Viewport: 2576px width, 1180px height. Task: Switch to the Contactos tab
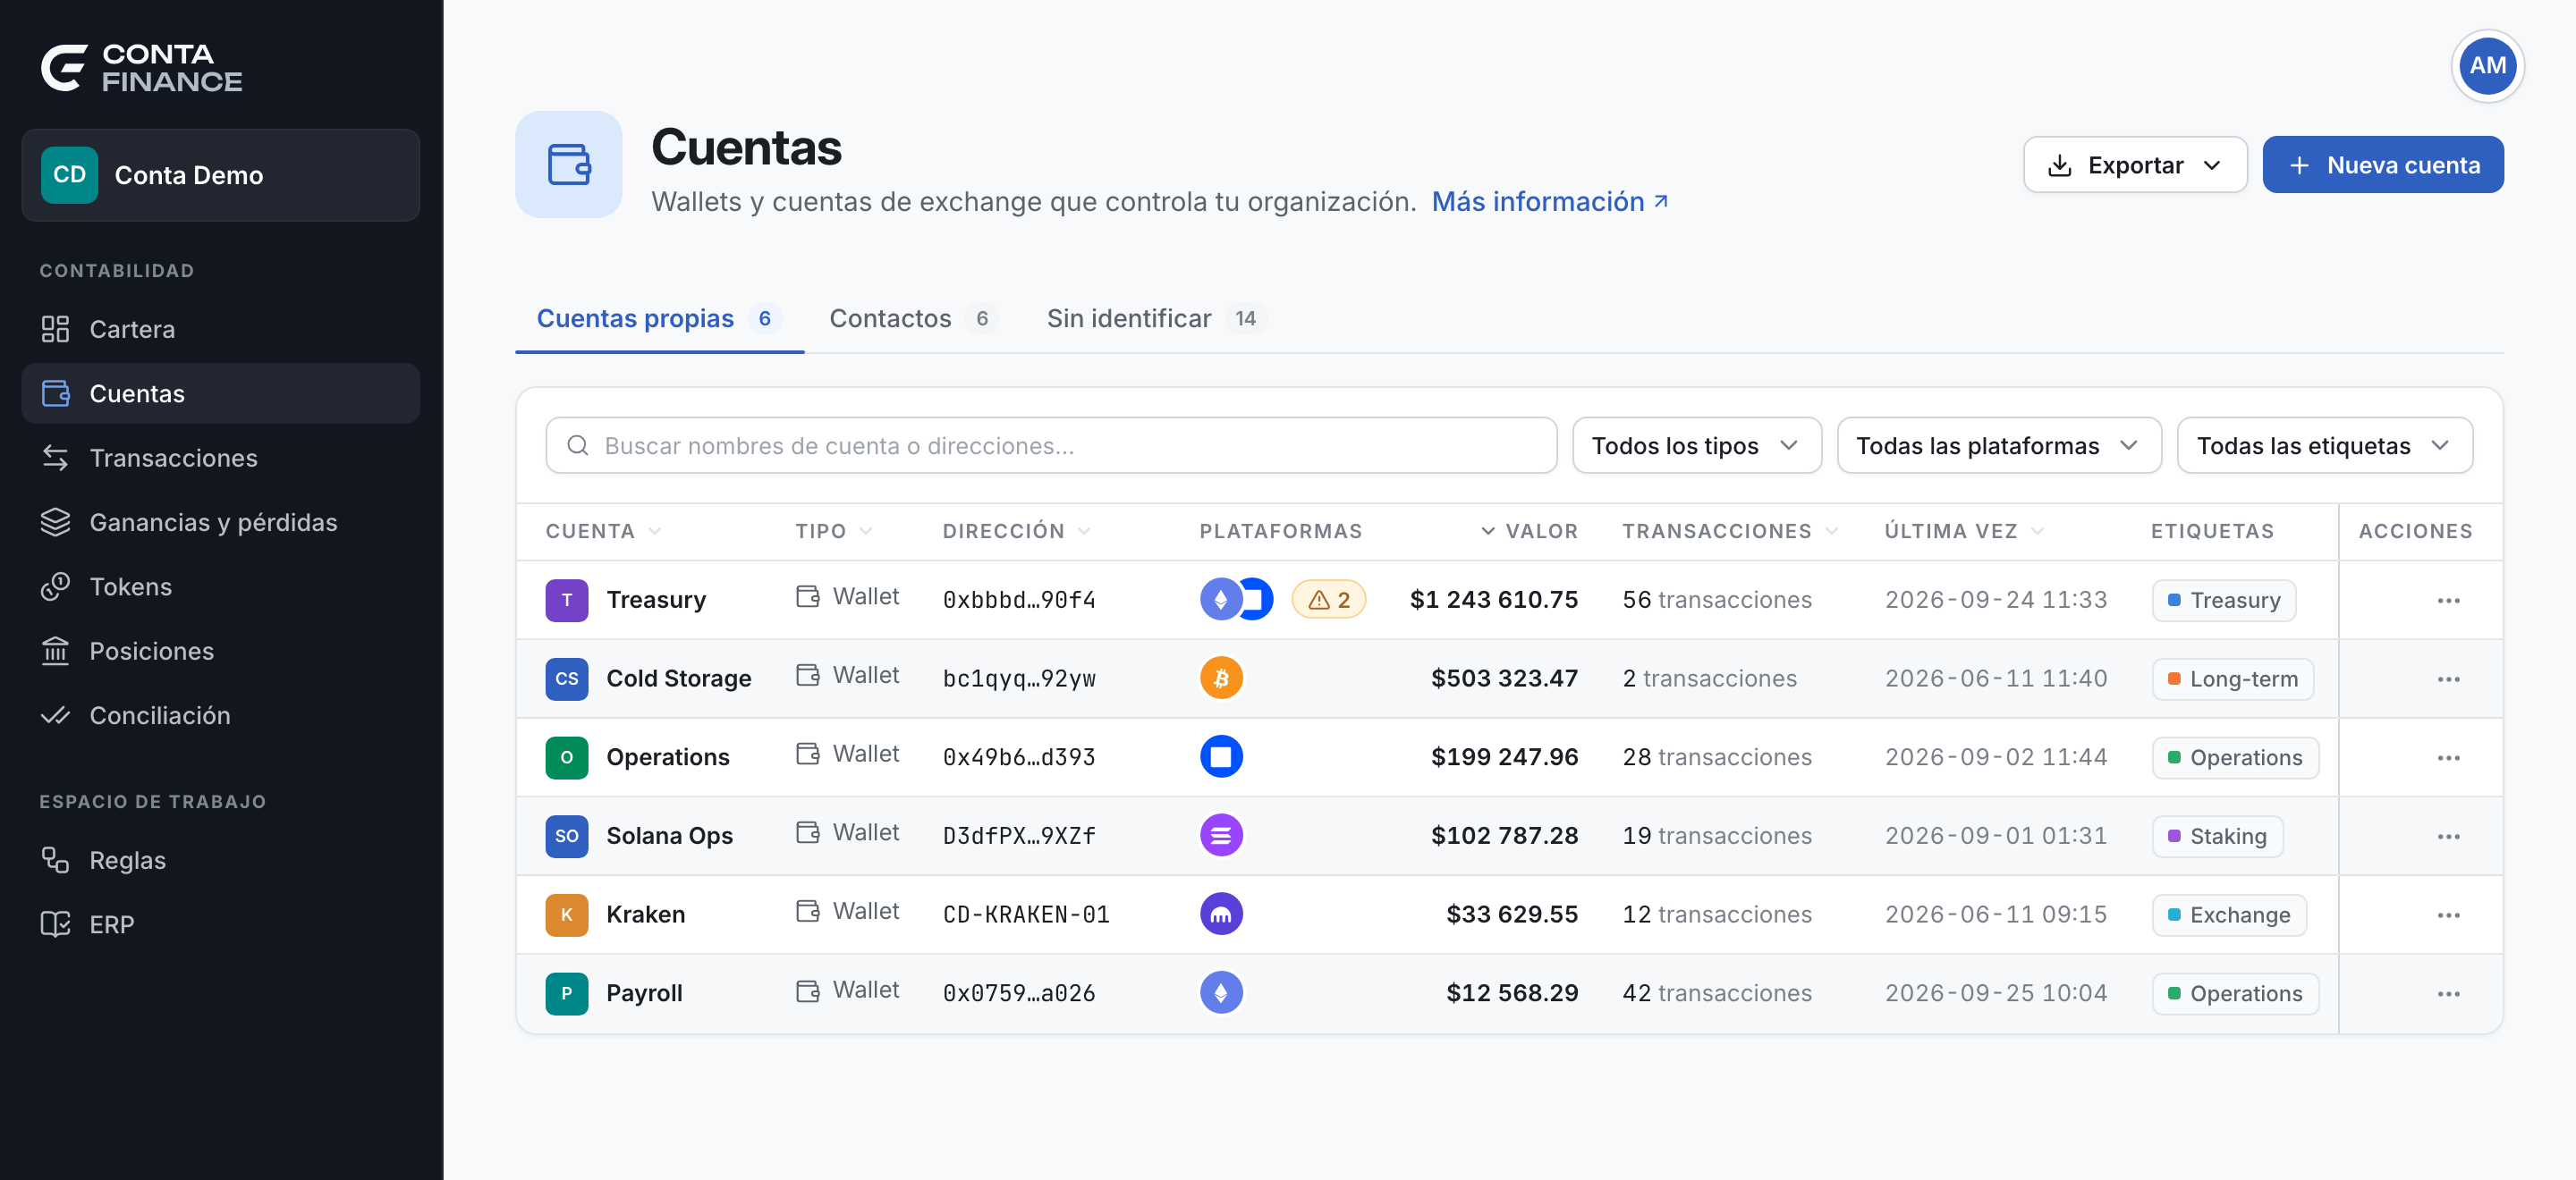(912, 319)
